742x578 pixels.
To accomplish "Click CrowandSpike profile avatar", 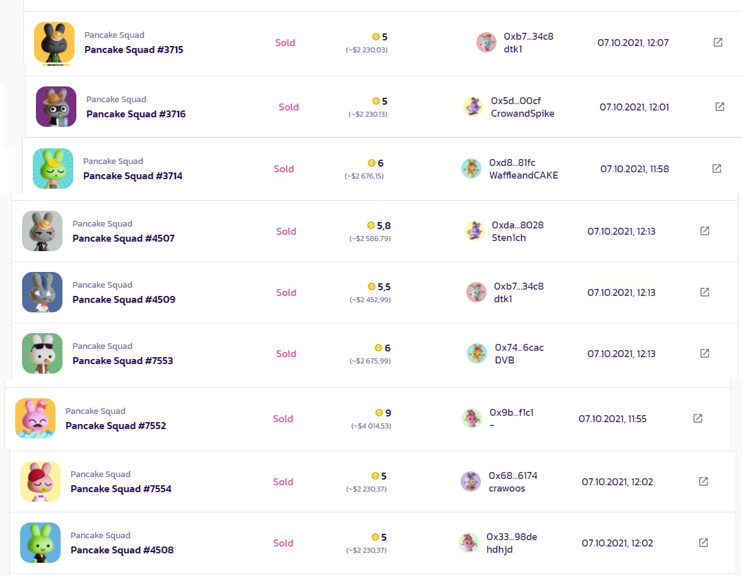I will coord(473,107).
